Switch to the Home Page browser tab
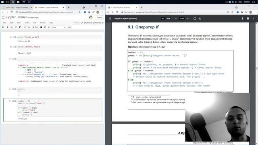Viewport: 258px width, 145px height. (x=17, y=8)
